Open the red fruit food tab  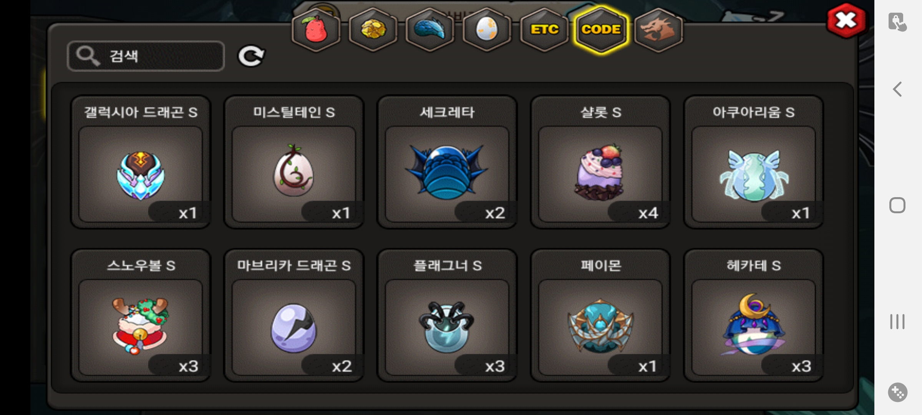[316, 30]
